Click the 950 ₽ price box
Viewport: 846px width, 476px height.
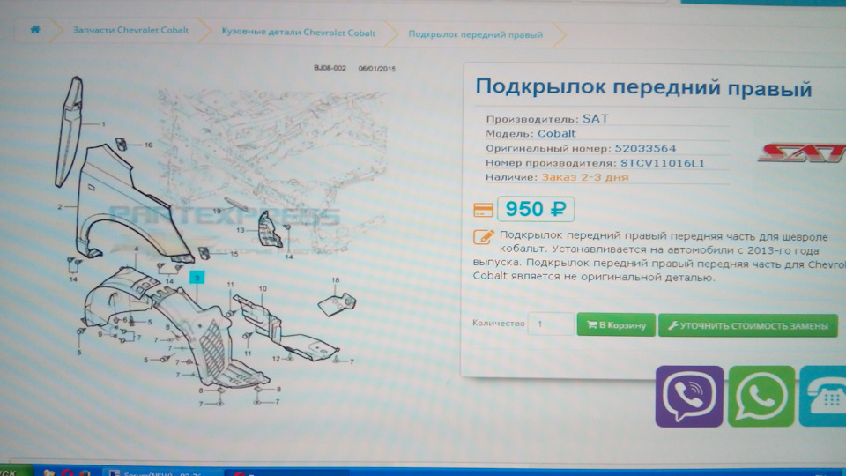[x=535, y=209]
